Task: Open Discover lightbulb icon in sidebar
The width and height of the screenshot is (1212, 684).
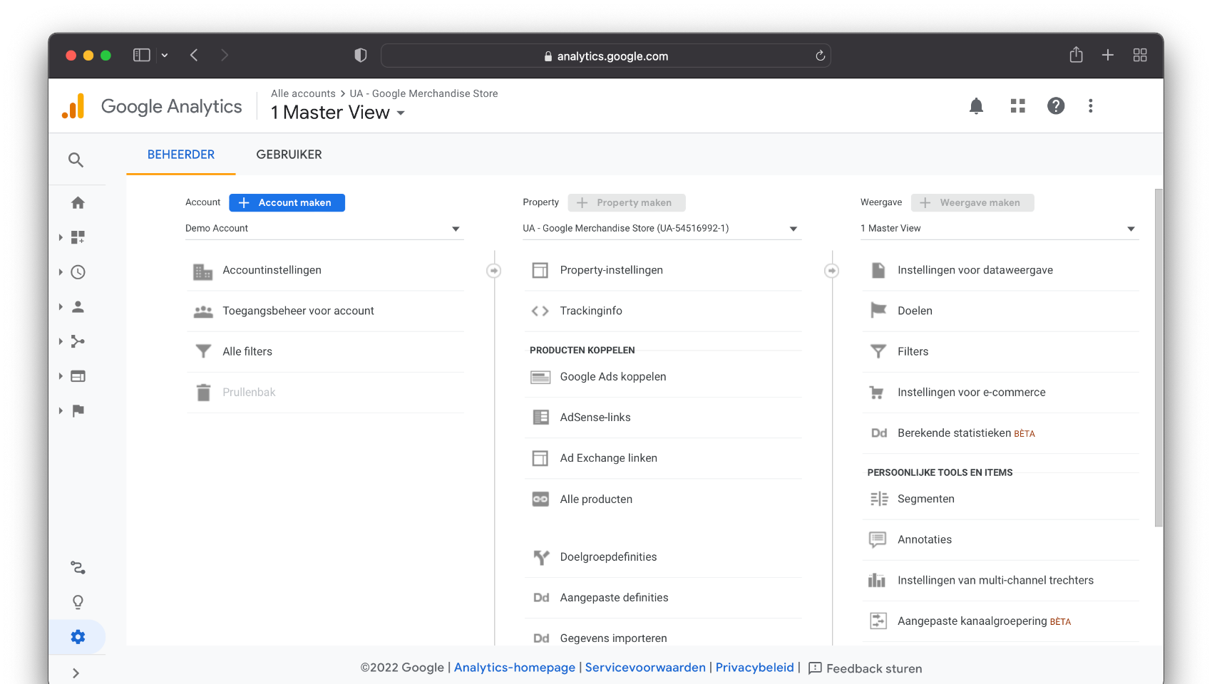Action: [78, 602]
